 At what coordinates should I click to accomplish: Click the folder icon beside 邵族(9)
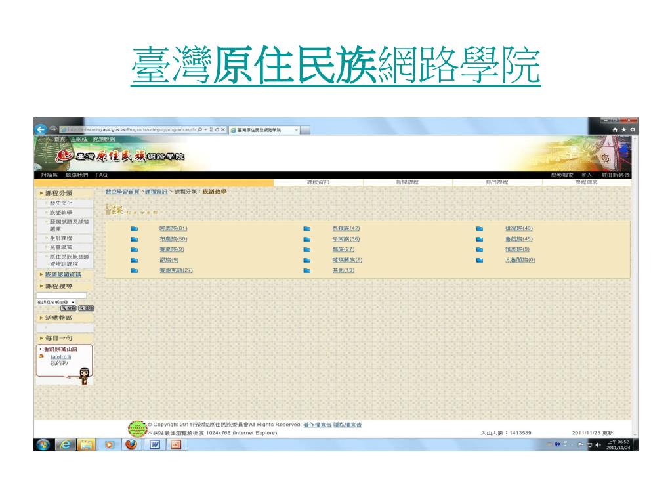[x=134, y=260]
